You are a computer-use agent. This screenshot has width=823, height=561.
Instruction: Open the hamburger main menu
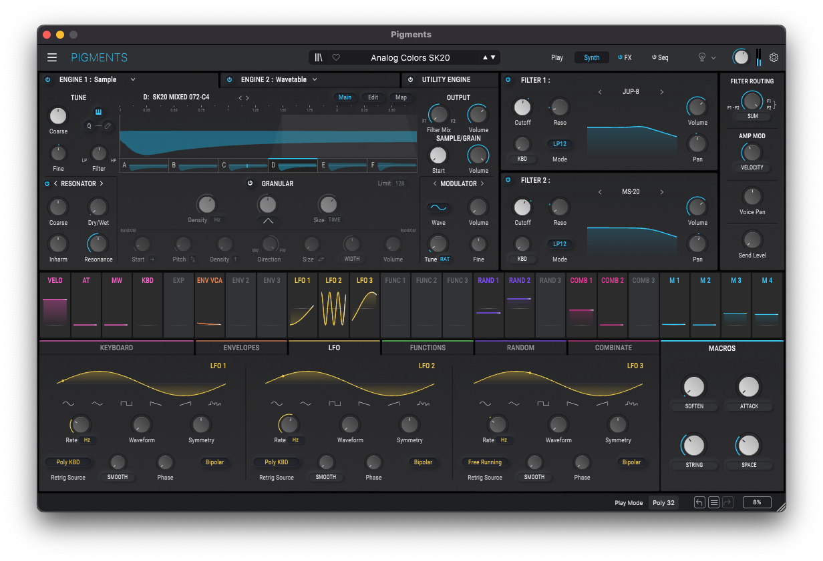(x=52, y=57)
